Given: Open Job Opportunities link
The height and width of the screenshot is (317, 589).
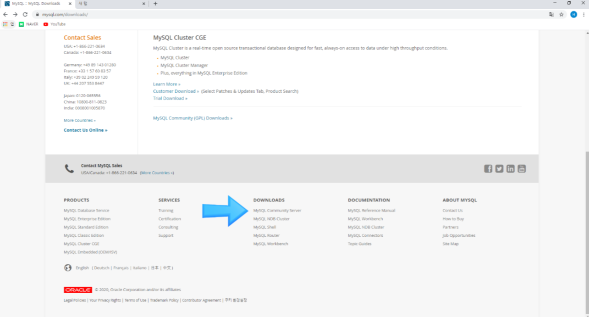Looking at the screenshot, I should [x=459, y=235].
